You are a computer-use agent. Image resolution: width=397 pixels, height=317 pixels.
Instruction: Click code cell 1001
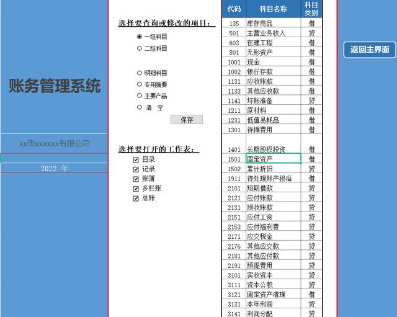(234, 62)
